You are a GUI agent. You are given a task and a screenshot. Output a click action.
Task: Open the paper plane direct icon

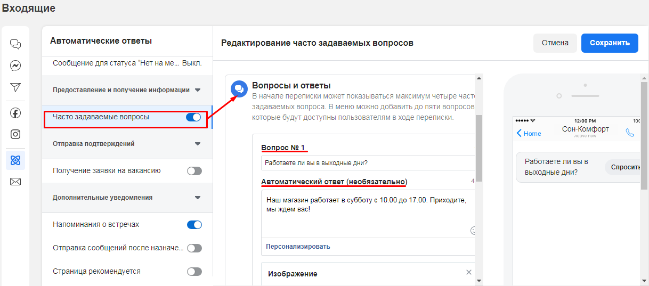click(x=15, y=87)
